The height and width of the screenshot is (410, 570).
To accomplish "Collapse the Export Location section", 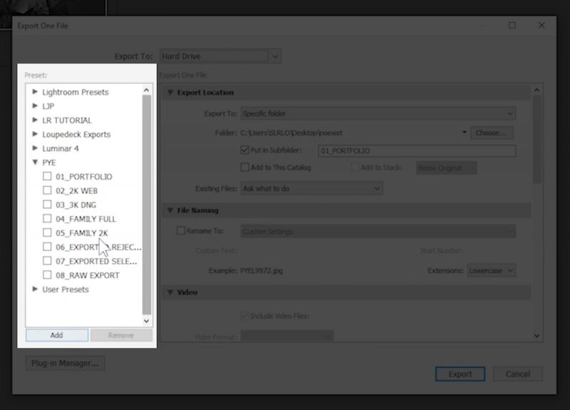I will click(170, 93).
